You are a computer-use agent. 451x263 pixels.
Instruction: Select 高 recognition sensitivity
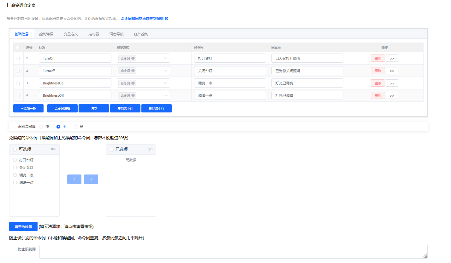point(75,127)
